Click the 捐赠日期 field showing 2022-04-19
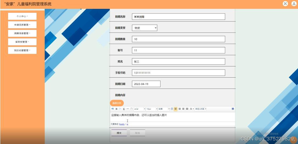Viewport: 298px width, 144px height. 146,84
